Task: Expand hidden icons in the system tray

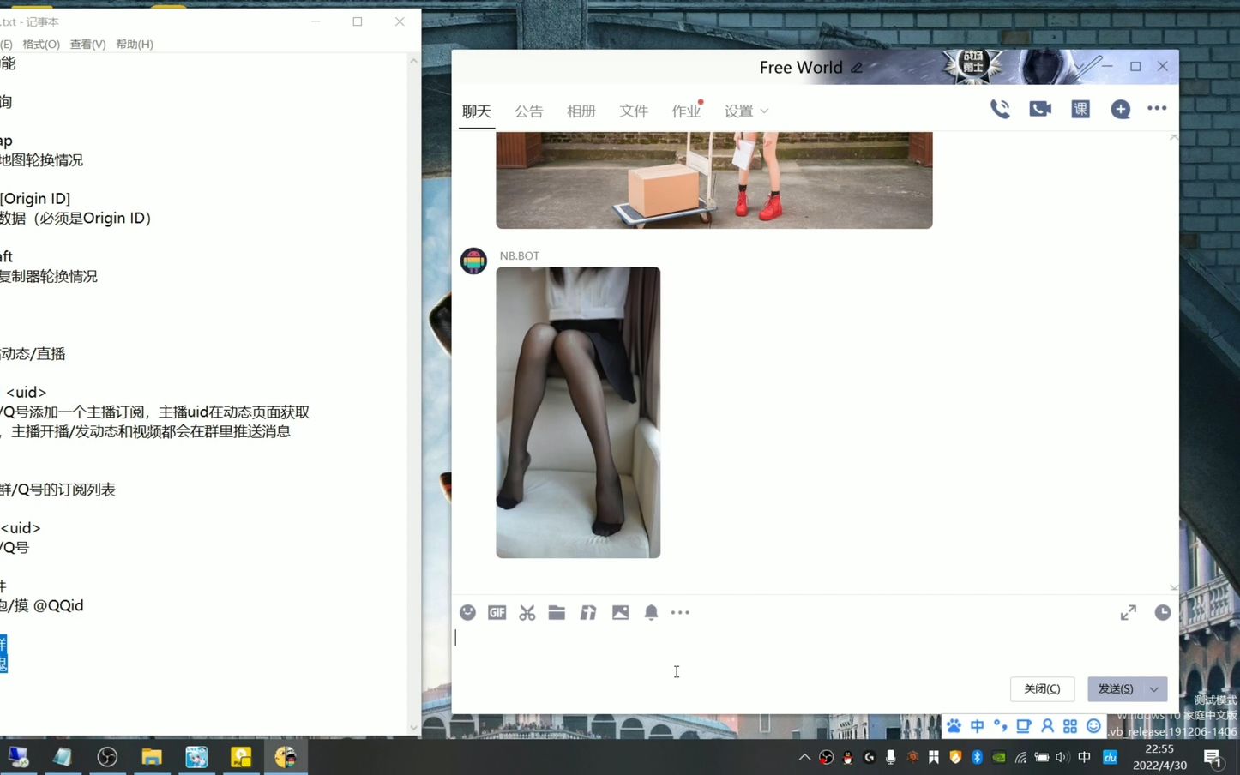Action: tap(804, 757)
